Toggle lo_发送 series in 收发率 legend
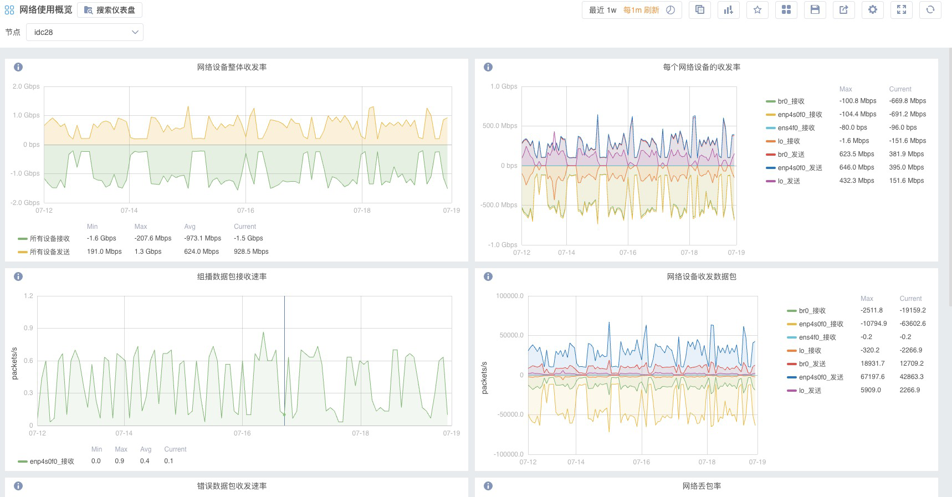The height and width of the screenshot is (497, 952). pos(789,181)
